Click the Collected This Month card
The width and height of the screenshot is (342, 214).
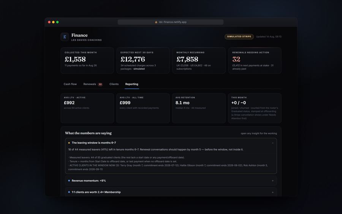coord(87,60)
